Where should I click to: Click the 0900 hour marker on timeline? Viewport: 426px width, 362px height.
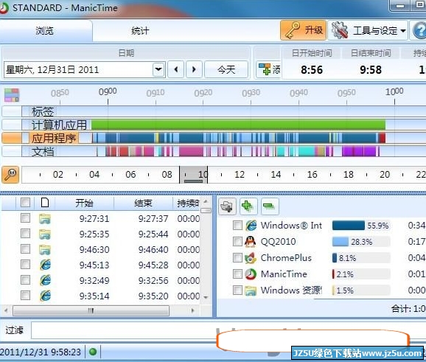point(108,91)
